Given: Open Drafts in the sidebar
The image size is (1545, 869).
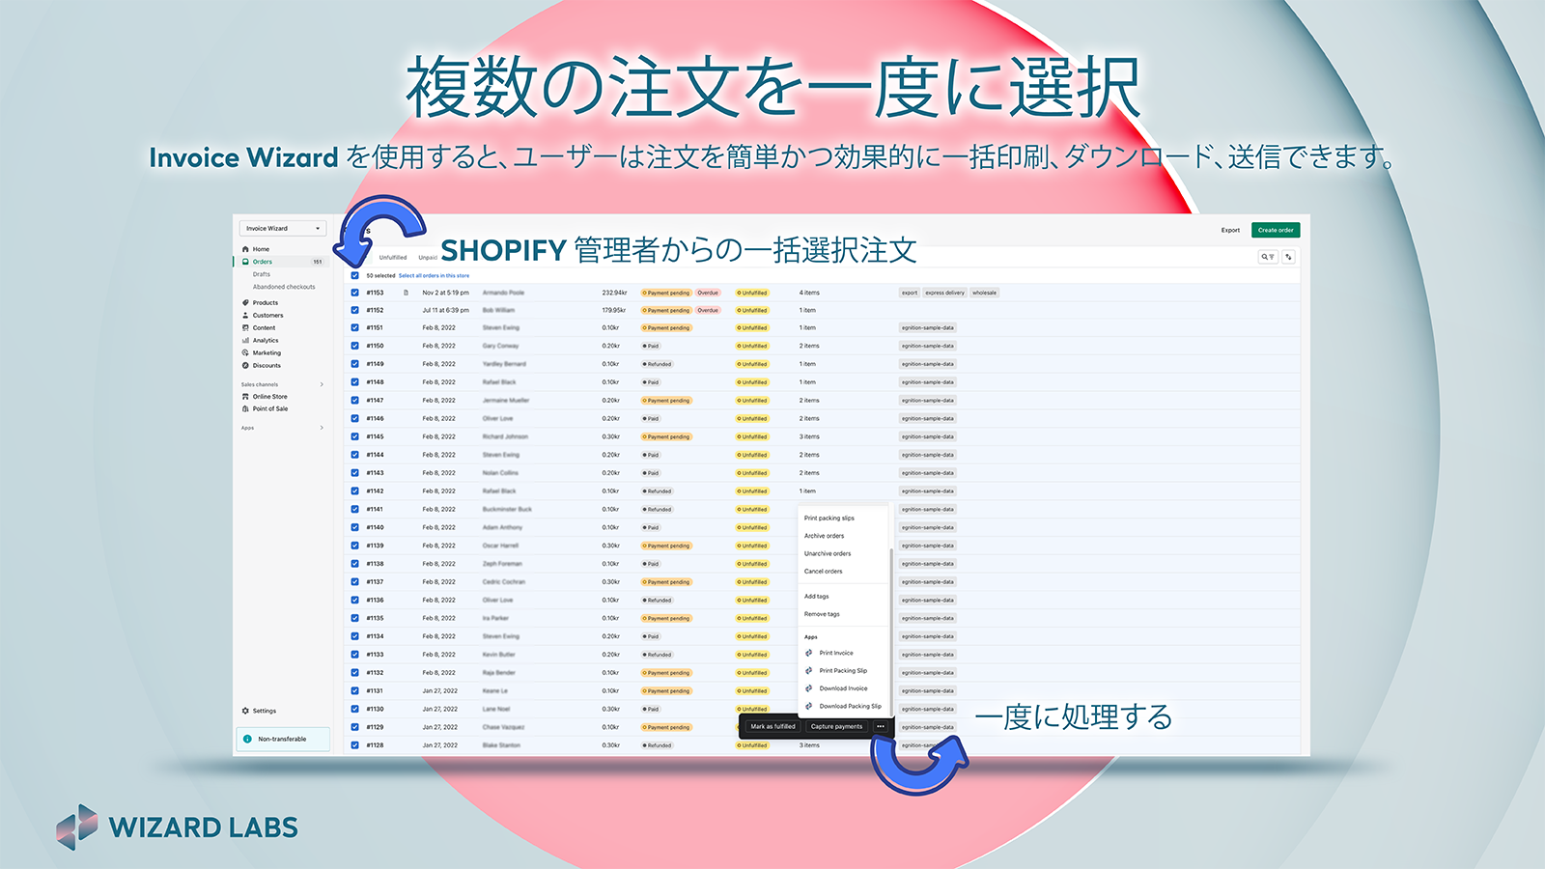Looking at the screenshot, I should pyautogui.click(x=262, y=274).
